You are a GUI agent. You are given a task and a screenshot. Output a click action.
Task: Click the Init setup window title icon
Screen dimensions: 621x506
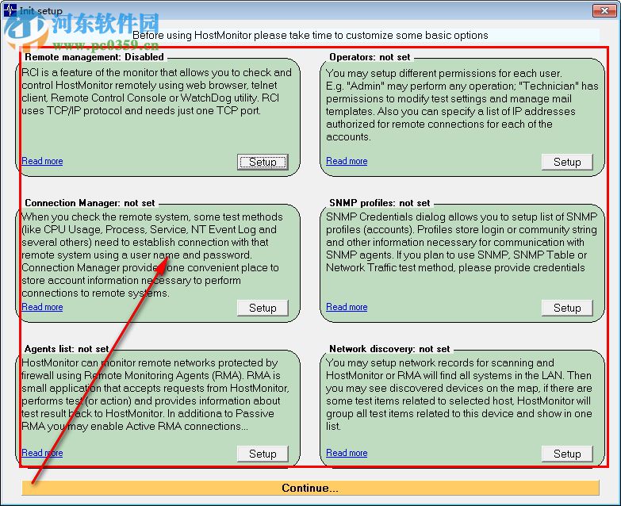tap(10, 10)
